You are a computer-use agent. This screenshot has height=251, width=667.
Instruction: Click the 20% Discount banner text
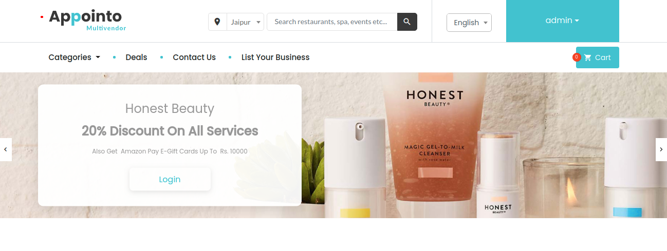(x=170, y=131)
